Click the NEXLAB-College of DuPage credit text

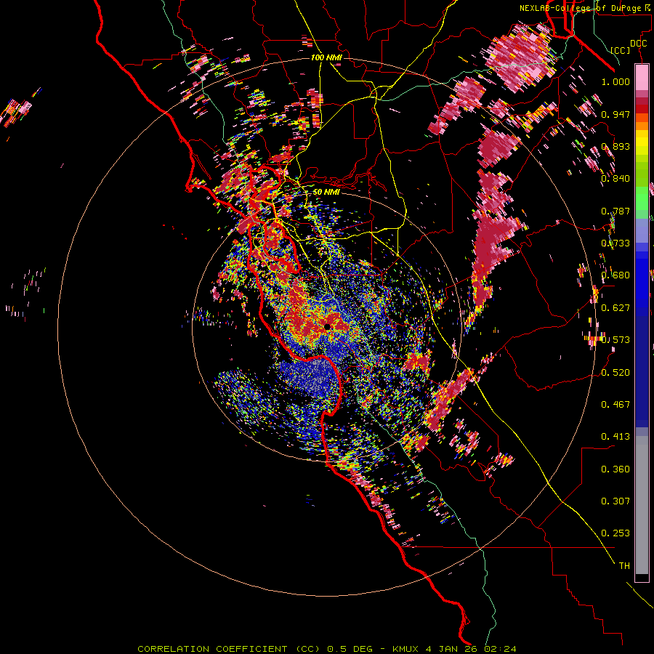tap(581, 8)
